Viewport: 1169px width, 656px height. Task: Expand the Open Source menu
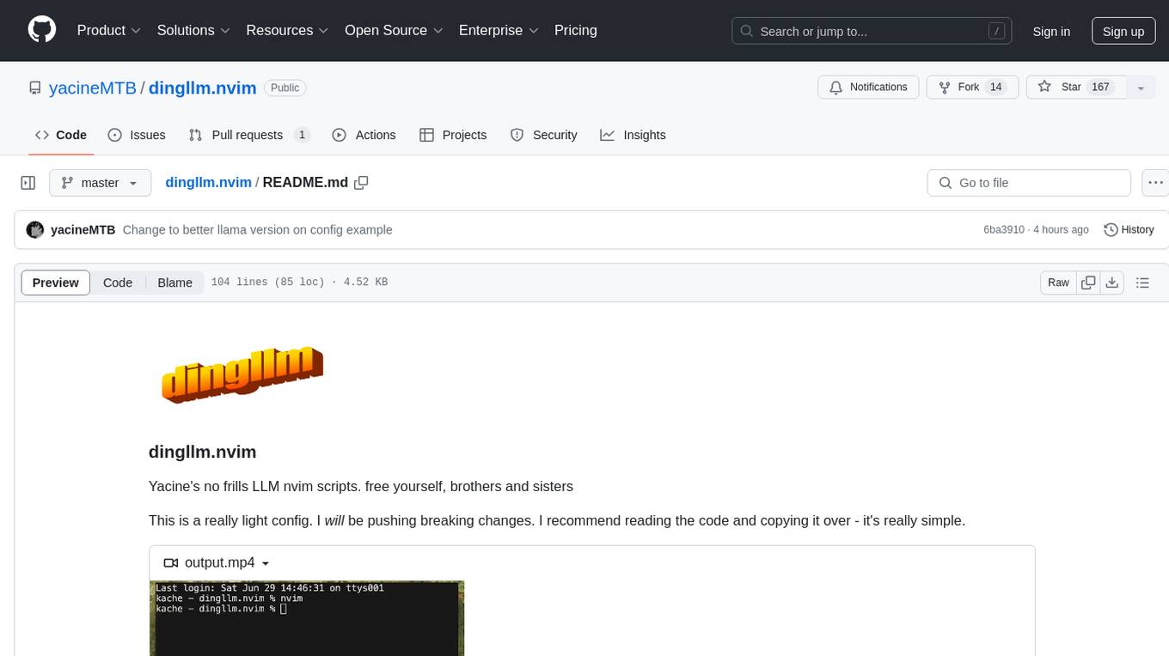coord(394,30)
